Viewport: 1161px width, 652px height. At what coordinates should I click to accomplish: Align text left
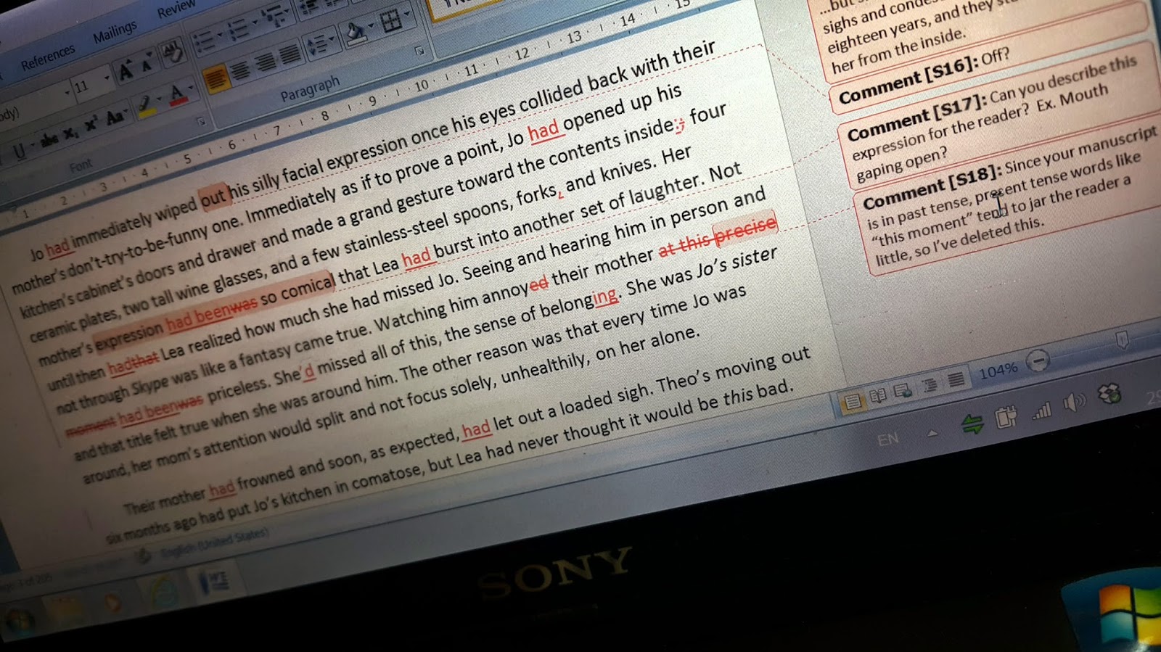[216, 78]
